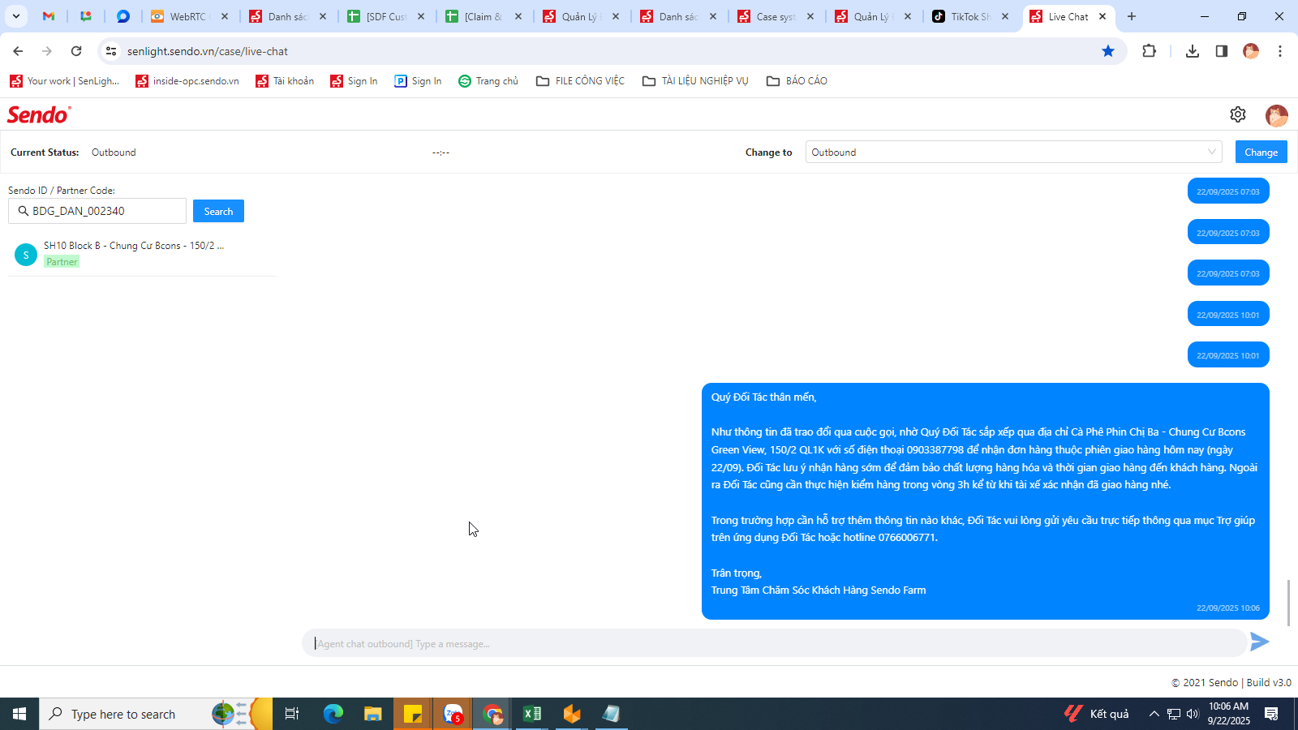
Task: Open the Chrome profile avatar
Action: click(1251, 51)
